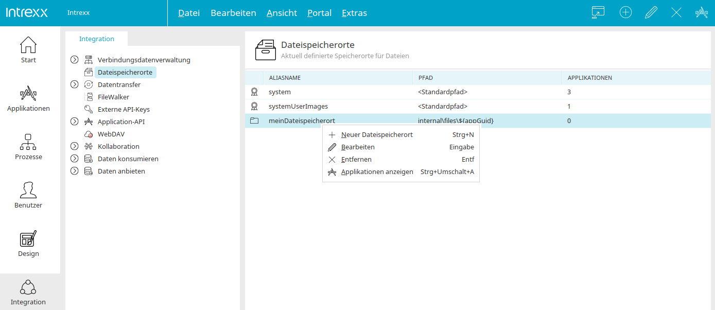Choose Neuer Dateispeicherort from context menu
Viewport: 715px width, 310px height.
[x=377, y=135]
